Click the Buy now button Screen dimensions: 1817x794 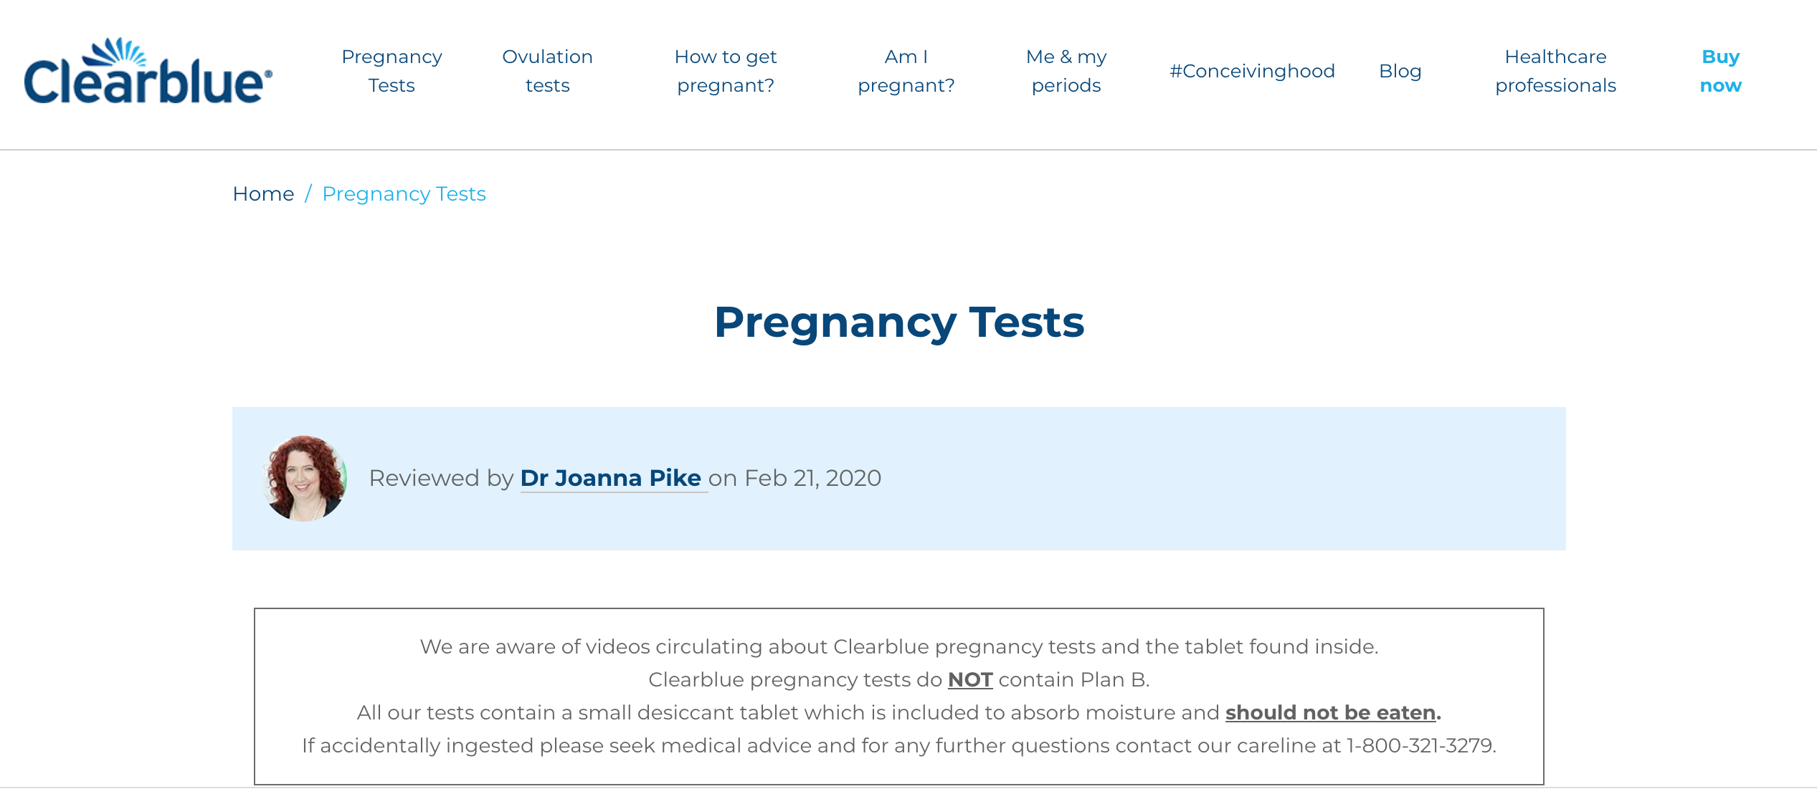(x=1720, y=71)
